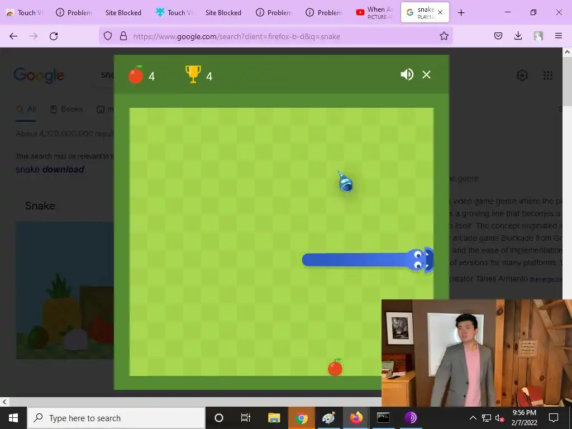Open Google apps grid
The image size is (572, 429).
click(x=547, y=75)
